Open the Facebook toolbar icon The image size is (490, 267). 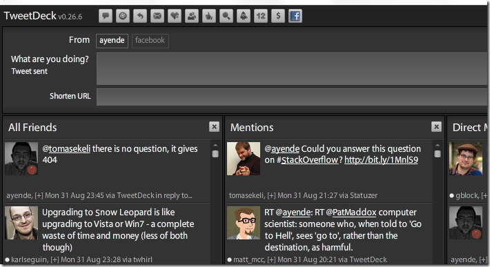tap(295, 16)
